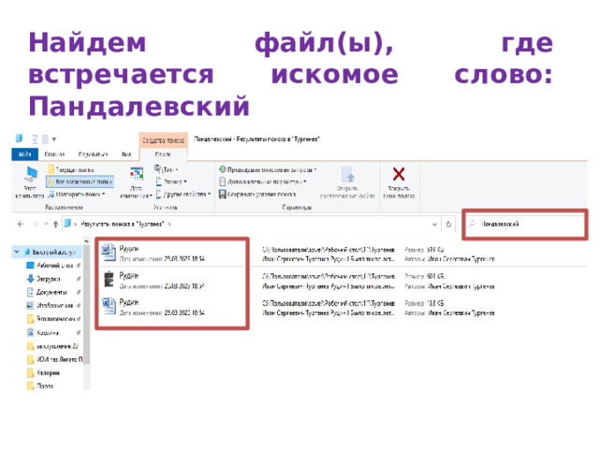The image size is (599, 449).
Task: Open the Файл ribbon tab
Action: [x=25, y=154]
